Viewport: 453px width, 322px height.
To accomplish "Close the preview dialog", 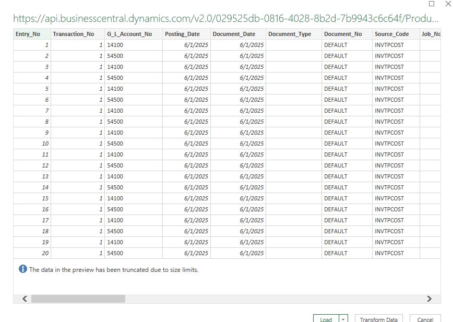I will [x=448, y=4].
